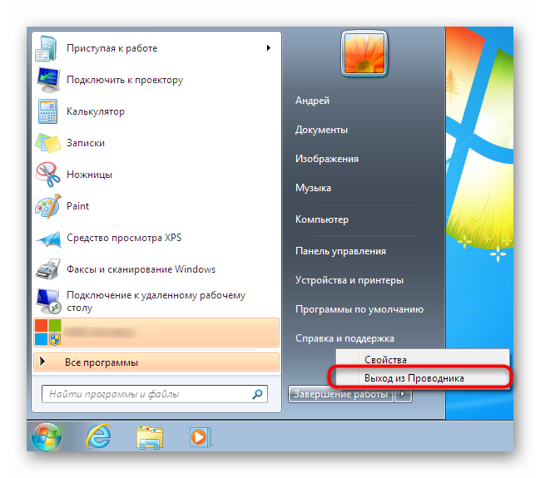
Task: Click the Start orb button
Action: coord(47,436)
